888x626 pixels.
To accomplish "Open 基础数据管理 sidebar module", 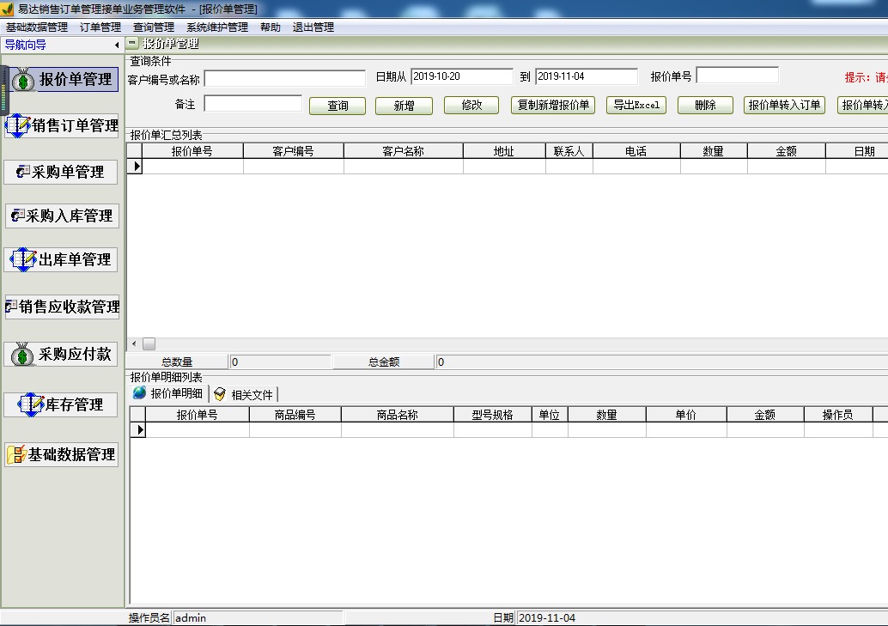I will [x=62, y=455].
